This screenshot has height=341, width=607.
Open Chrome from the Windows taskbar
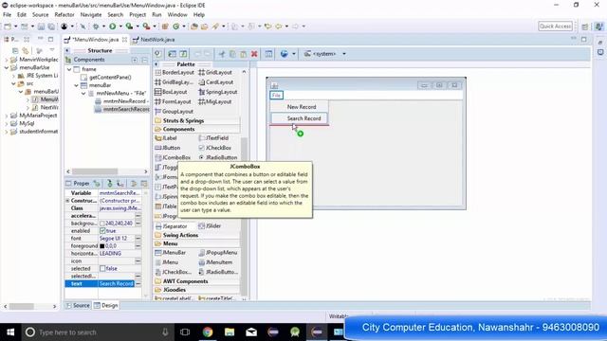tap(208, 332)
